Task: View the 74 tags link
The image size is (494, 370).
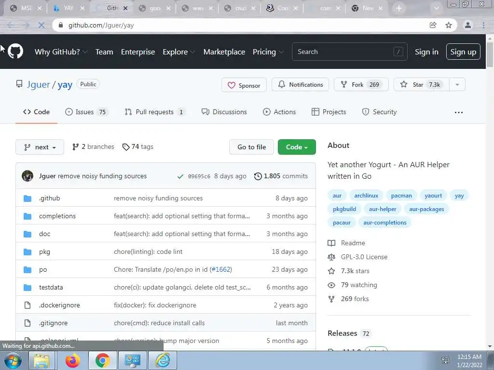Action: coord(137,147)
